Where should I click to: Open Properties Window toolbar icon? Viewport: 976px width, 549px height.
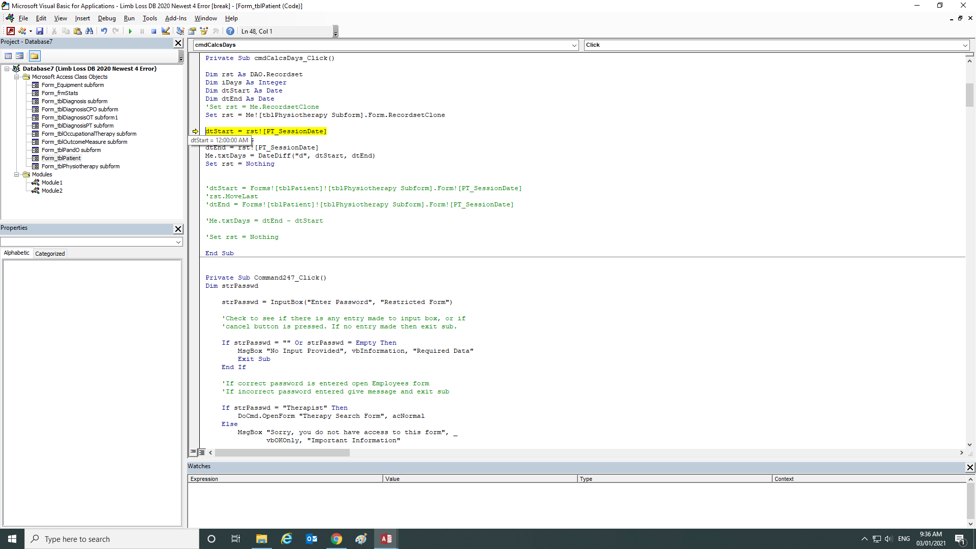[x=192, y=31]
